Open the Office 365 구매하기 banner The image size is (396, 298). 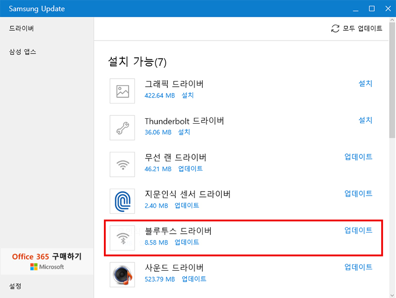pos(47,261)
